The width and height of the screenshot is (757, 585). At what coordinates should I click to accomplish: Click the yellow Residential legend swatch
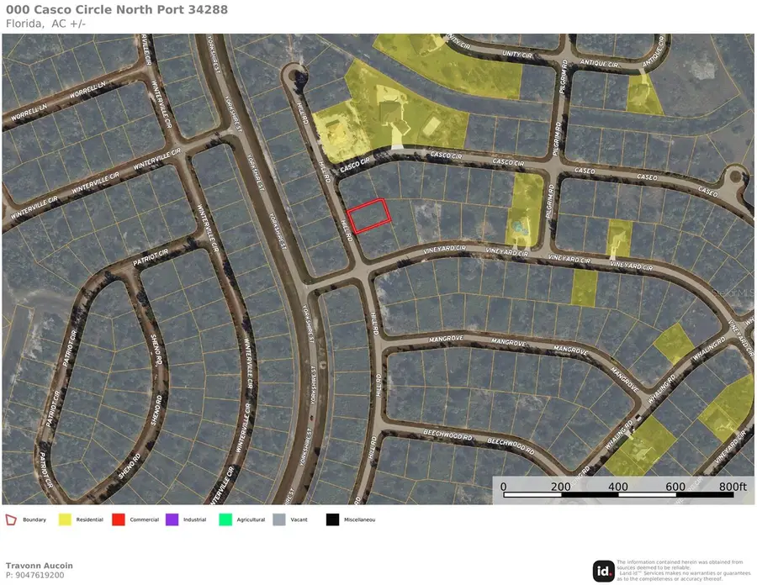[x=65, y=519]
